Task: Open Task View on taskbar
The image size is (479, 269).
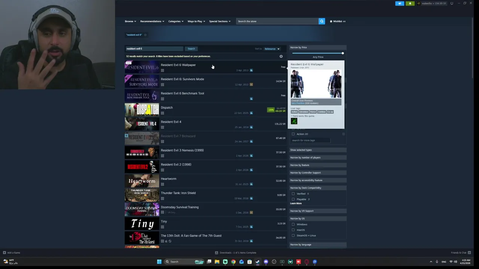Action: point(209,262)
